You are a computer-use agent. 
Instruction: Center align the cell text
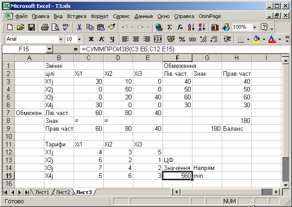pyautogui.click(x=136, y=39)
